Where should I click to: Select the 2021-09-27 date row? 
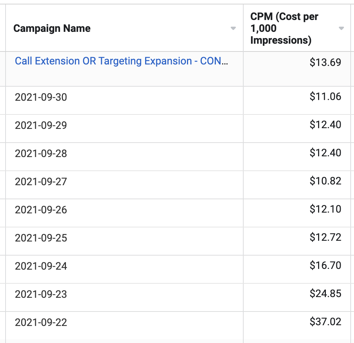click(41, 182)
